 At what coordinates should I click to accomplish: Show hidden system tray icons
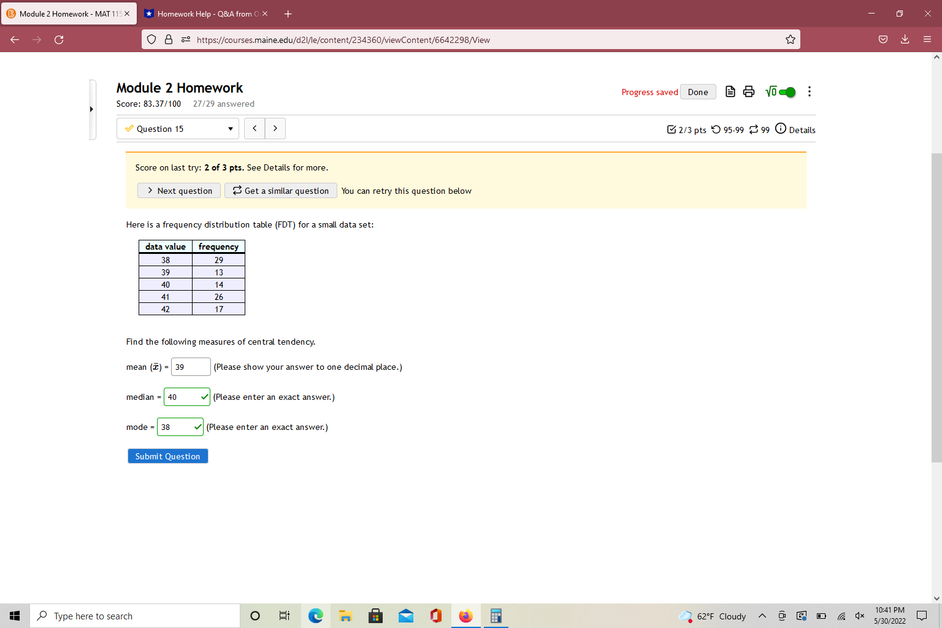tap(762, 616)
